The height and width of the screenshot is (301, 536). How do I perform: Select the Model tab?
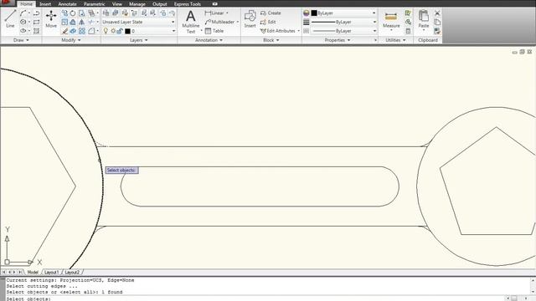(33, 273)
